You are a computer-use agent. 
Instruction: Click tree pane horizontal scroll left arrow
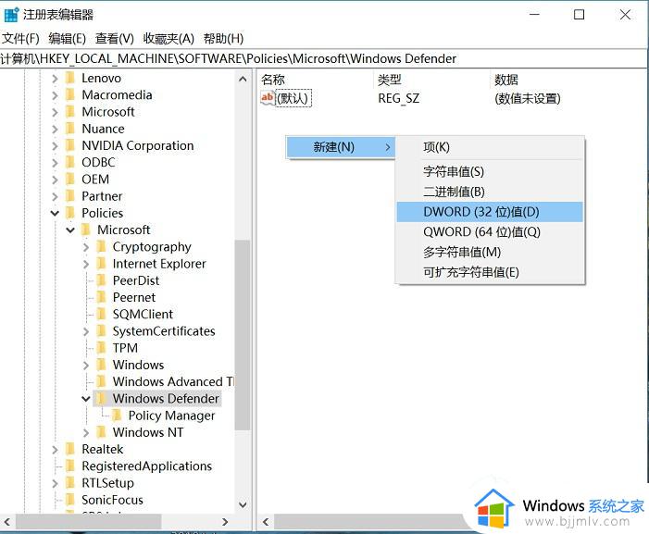coord(7,522)
